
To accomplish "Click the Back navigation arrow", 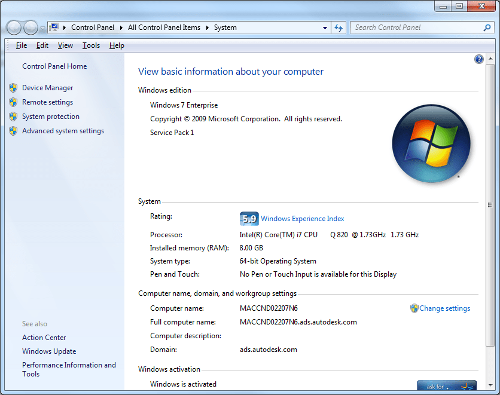I will click(13, 27).
